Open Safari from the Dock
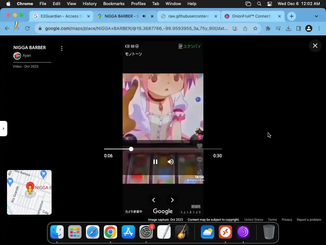The width and height of the screenshot is (326, 245). [x=93, y=232]
